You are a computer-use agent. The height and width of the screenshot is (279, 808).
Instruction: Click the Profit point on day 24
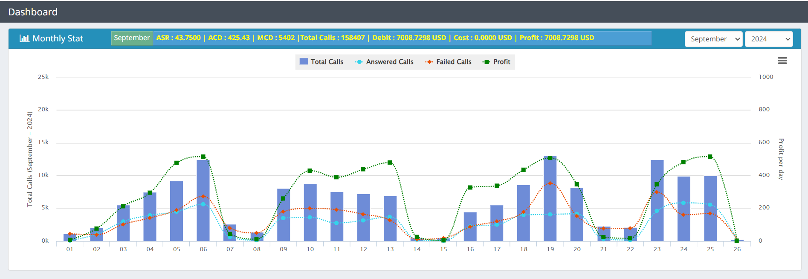(683, 162)
